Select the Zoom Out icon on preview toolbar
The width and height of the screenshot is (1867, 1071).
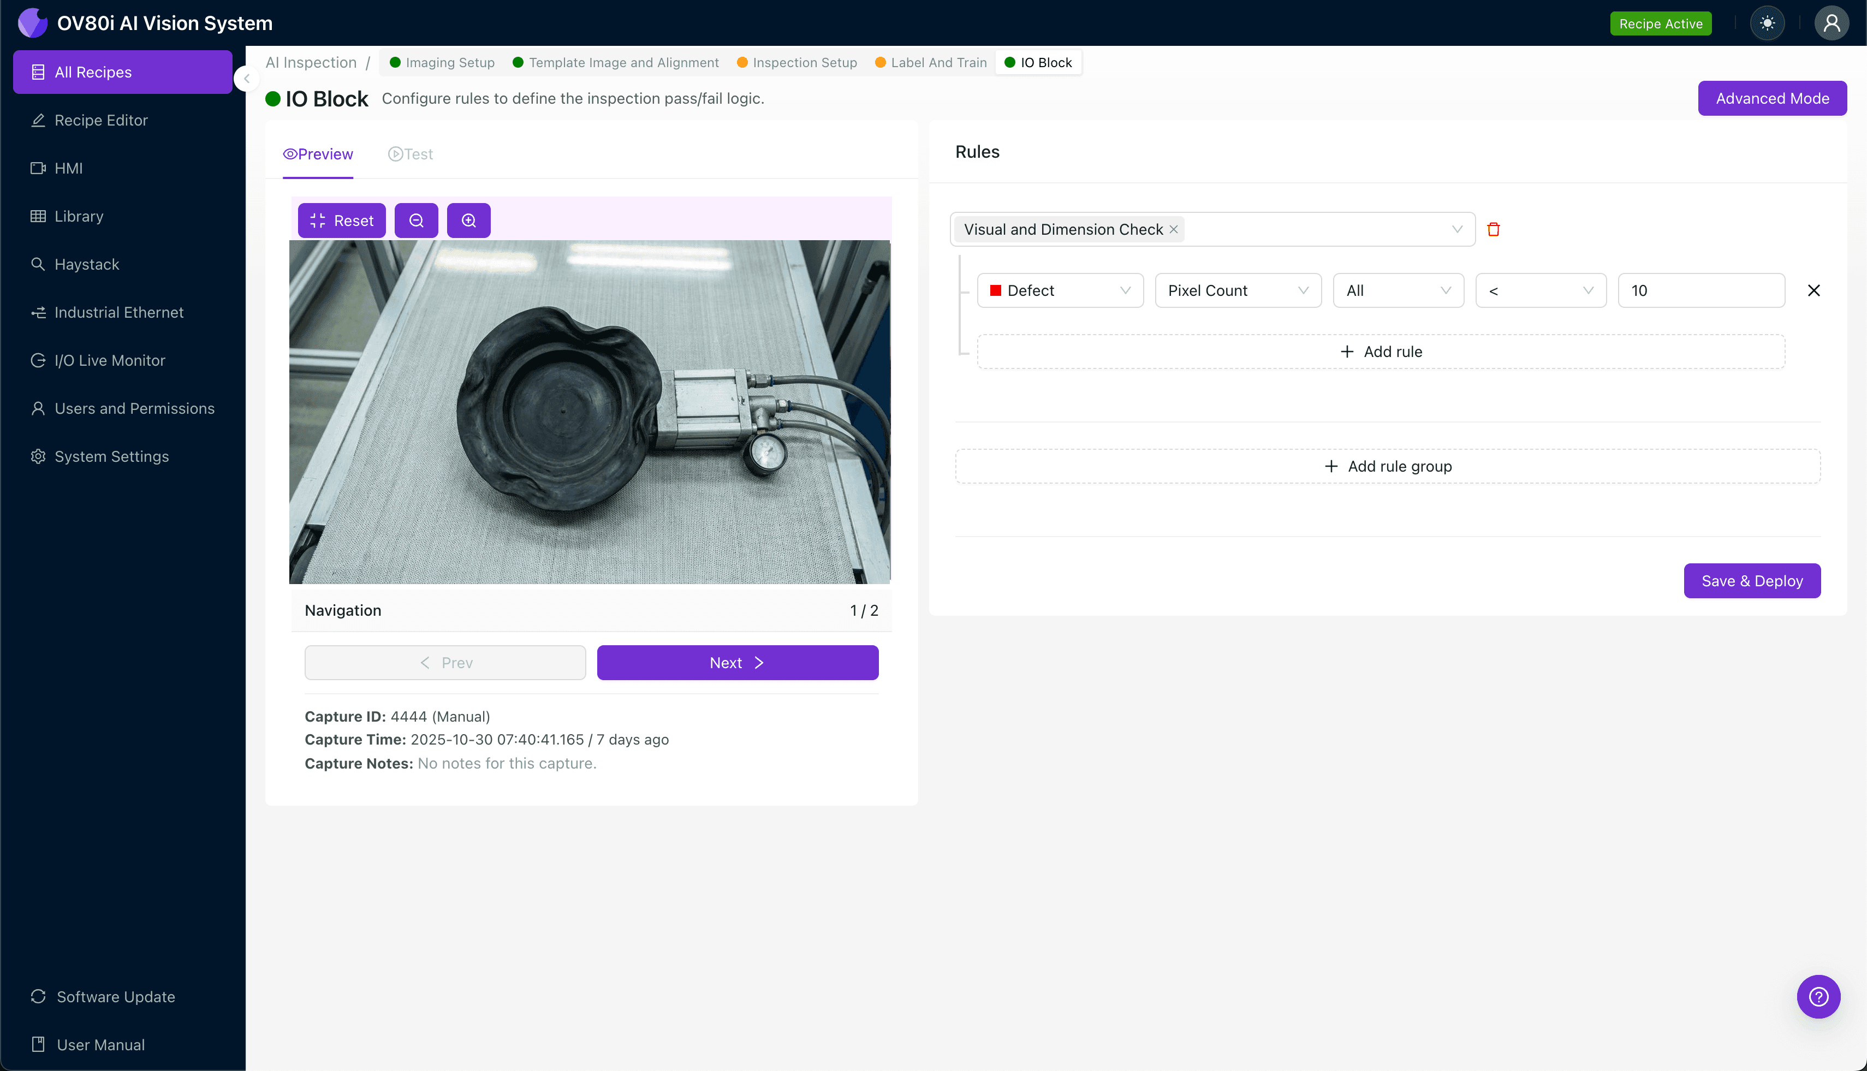coord(417,220)
